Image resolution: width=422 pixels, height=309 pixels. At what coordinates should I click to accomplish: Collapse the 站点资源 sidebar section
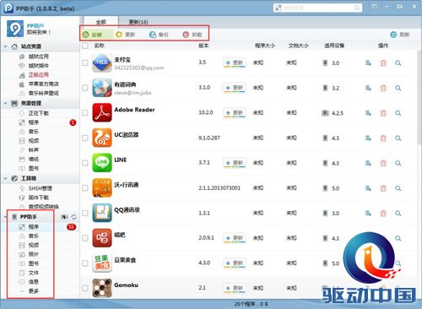pyautogui.click(x=5, y=46)
